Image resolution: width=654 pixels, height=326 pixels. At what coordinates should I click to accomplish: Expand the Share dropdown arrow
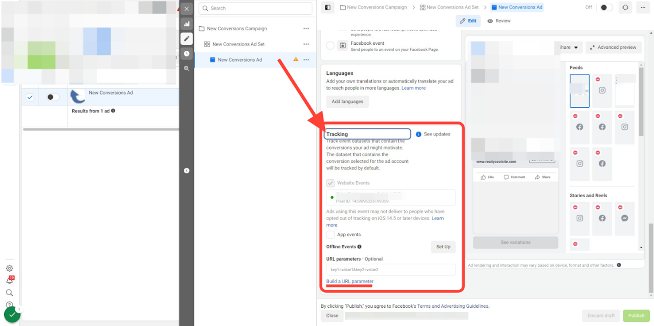point(576,47)
